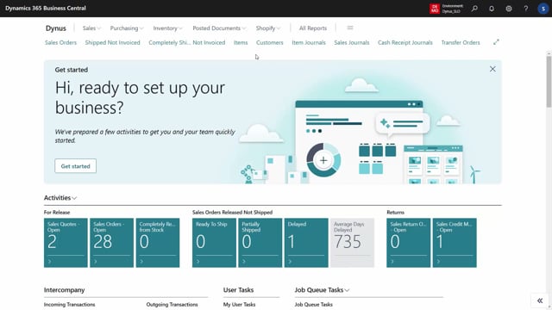The image size is (552, 310).
Task: Click Outgoing Transactions under Intercompany
Action: pyautogui.click(x=172, y=304)
